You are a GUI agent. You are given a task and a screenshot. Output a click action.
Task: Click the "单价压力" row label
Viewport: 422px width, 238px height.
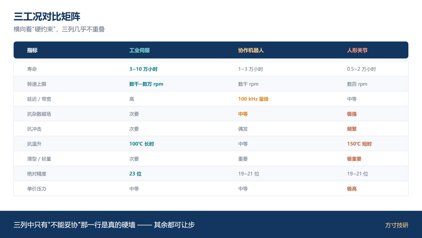point(37,189)
